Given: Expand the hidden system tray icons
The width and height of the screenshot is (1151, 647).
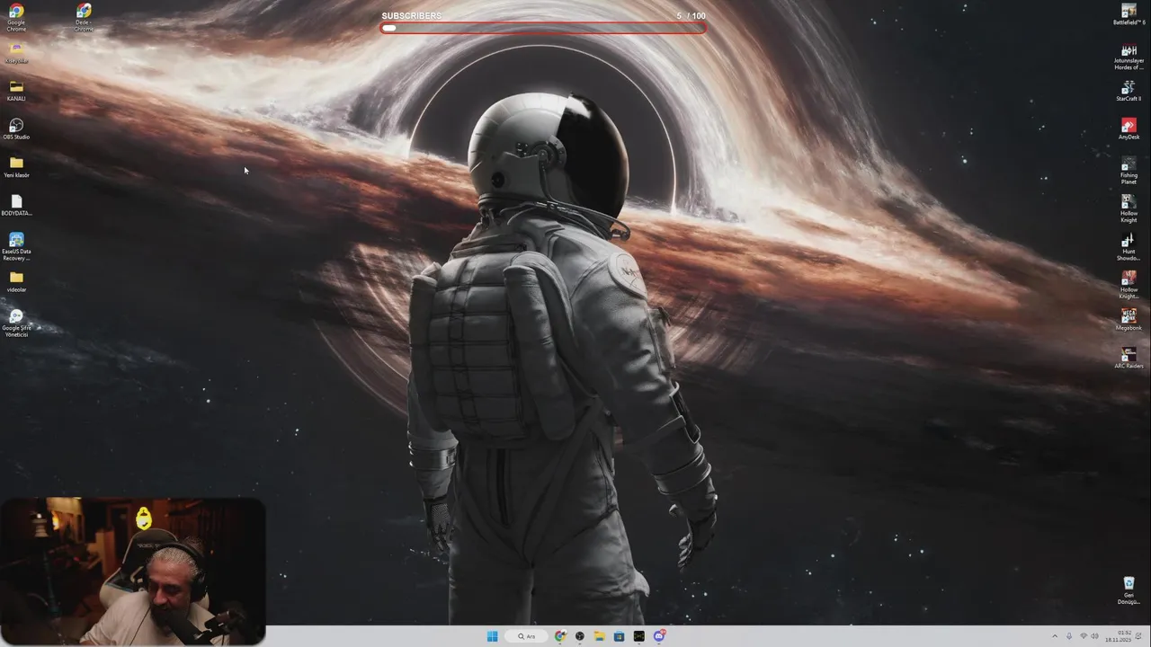Looking at the screenshot, I should click(x=1055, y=636).
